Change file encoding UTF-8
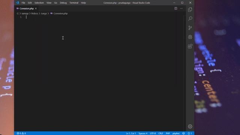The height and width of the screenshot is (135, 240). (x=153, y=133)
